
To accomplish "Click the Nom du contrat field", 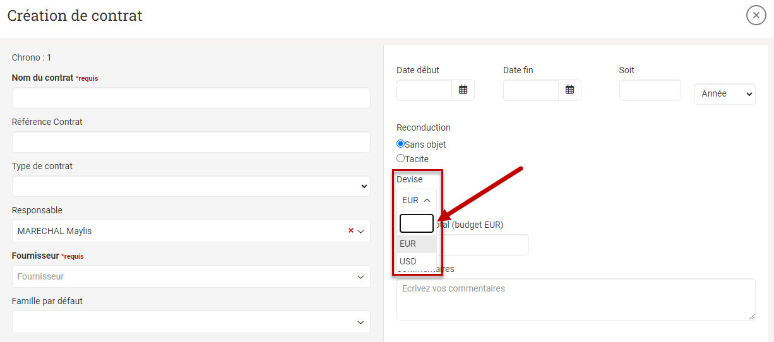I will click(x=191, y=98).
